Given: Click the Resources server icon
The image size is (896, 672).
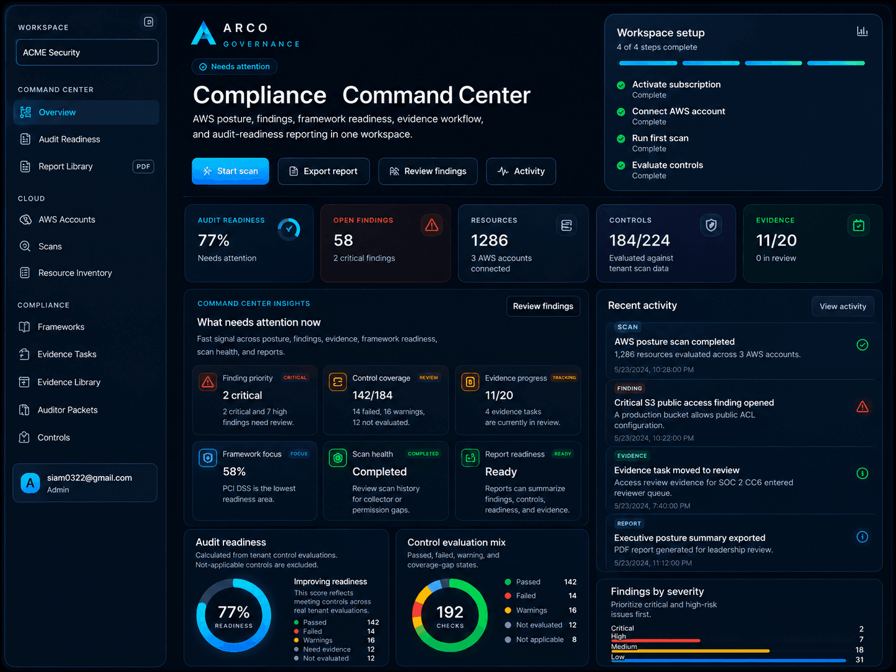Looking at the screenshot, I should 566,225.
